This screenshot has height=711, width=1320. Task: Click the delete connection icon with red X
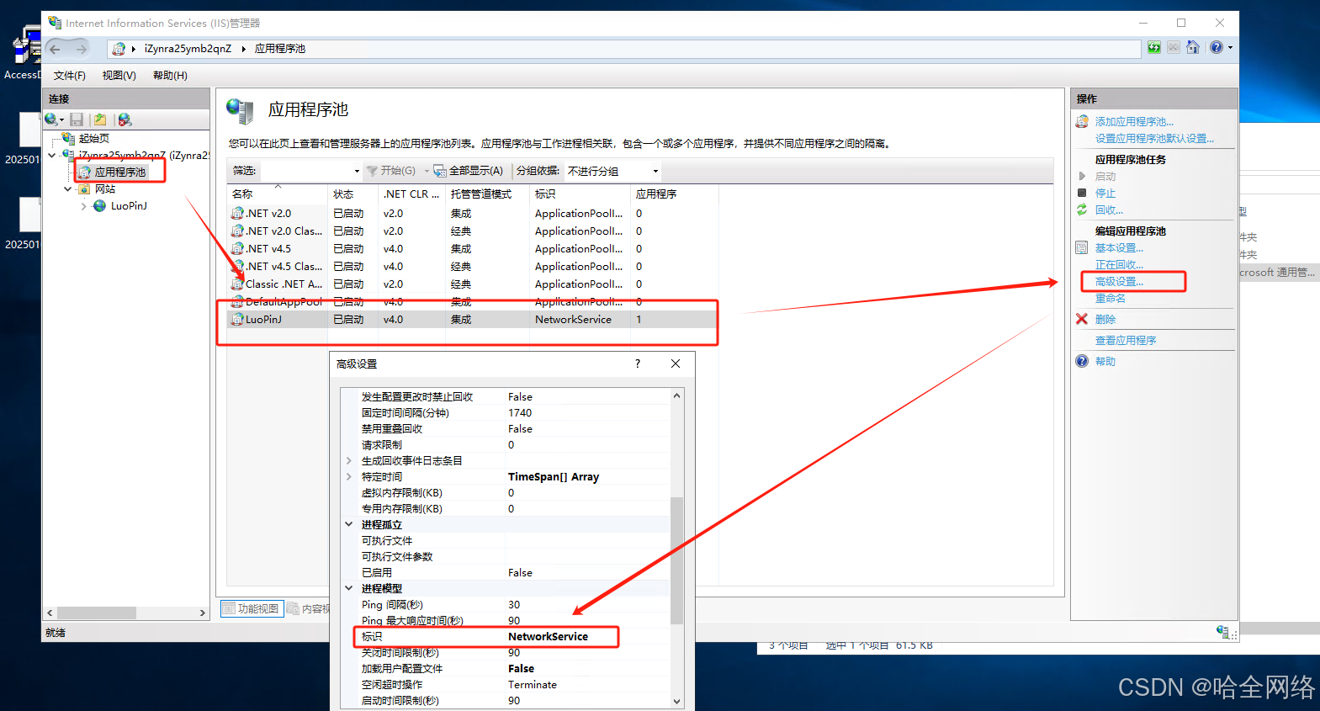click(125, 119)
